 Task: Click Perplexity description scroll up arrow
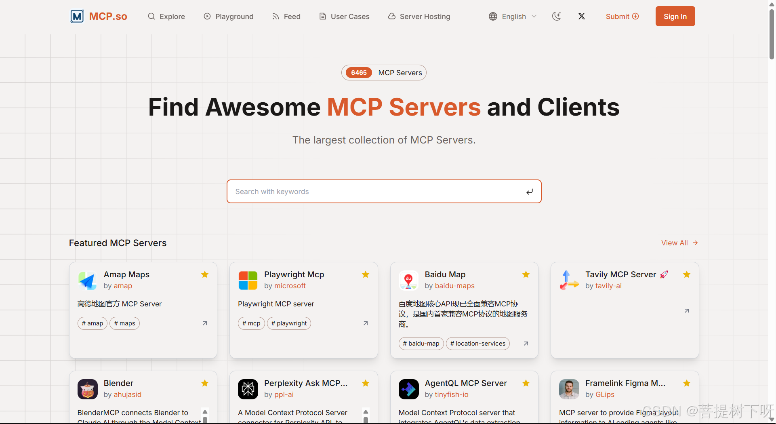(366, 412)
